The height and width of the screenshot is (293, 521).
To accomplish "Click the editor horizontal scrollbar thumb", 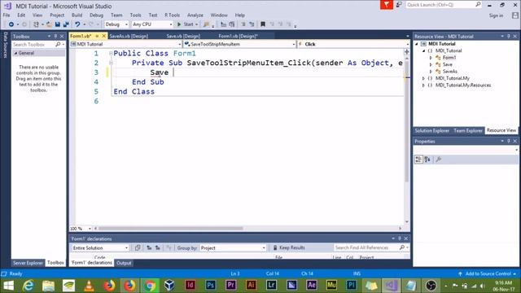I will [x=171, y=229].
